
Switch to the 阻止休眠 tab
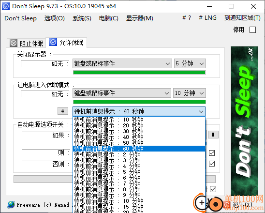click(27, 43)
